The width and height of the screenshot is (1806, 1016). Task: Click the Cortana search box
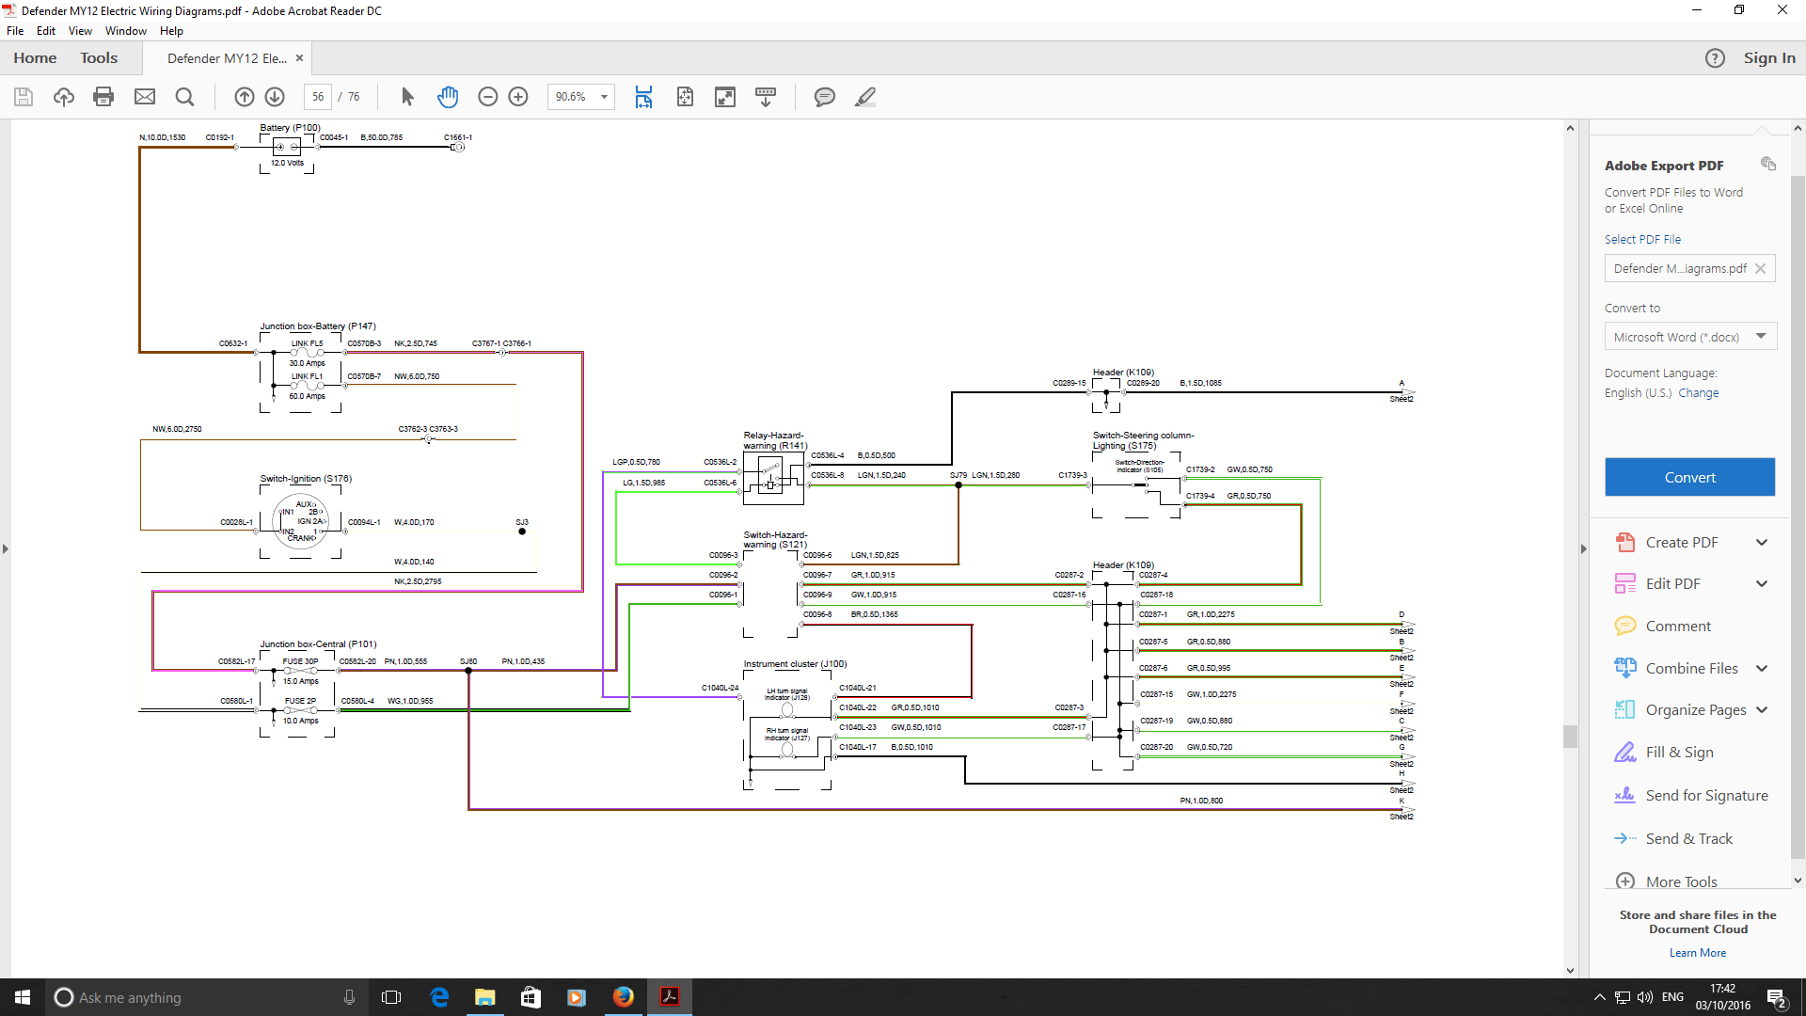205,997
